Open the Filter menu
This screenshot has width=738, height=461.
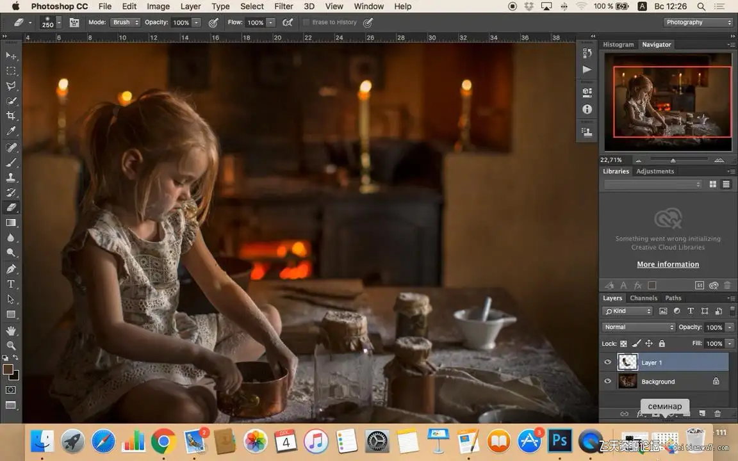(283, 6)
